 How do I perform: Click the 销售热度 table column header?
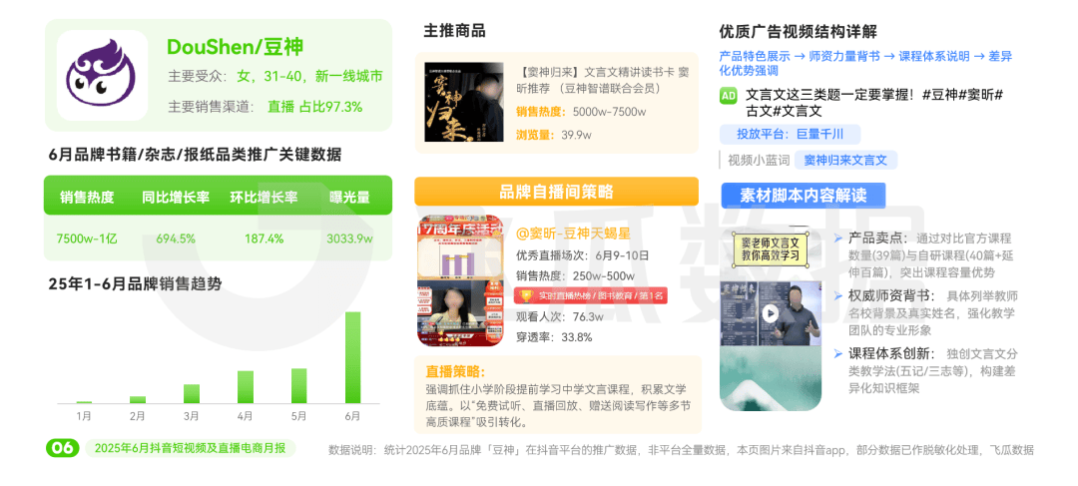(x=87, y=198)
